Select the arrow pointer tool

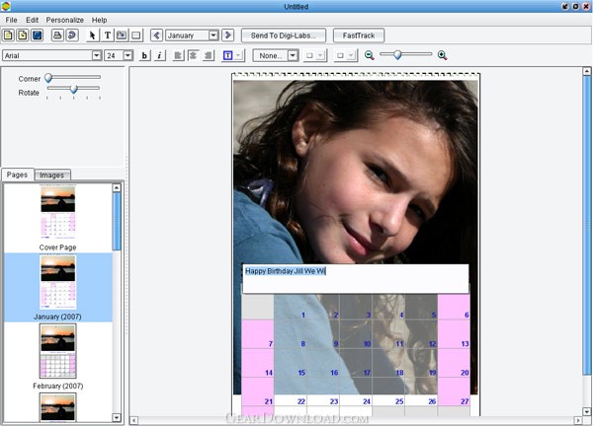92,35
